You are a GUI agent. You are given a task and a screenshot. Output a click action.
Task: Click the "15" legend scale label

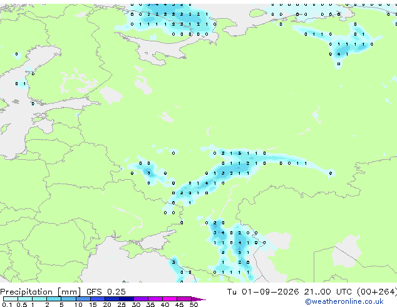pyautogui.click(x=93, y=304)
